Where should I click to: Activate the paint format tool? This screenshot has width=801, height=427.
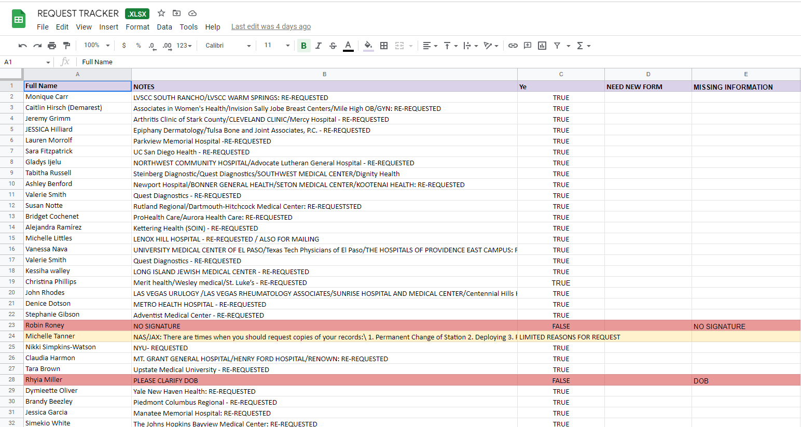point(66,46)
